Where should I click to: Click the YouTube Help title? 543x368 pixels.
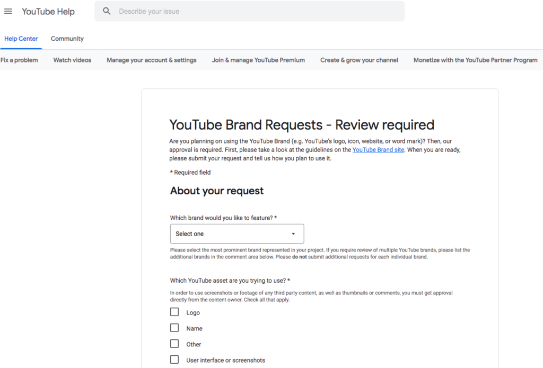48,12
